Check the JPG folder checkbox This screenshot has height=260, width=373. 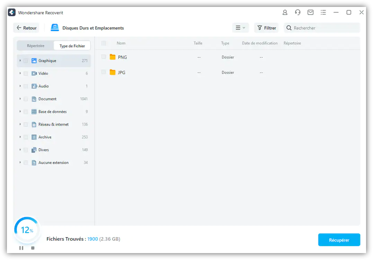click(104, 72)
